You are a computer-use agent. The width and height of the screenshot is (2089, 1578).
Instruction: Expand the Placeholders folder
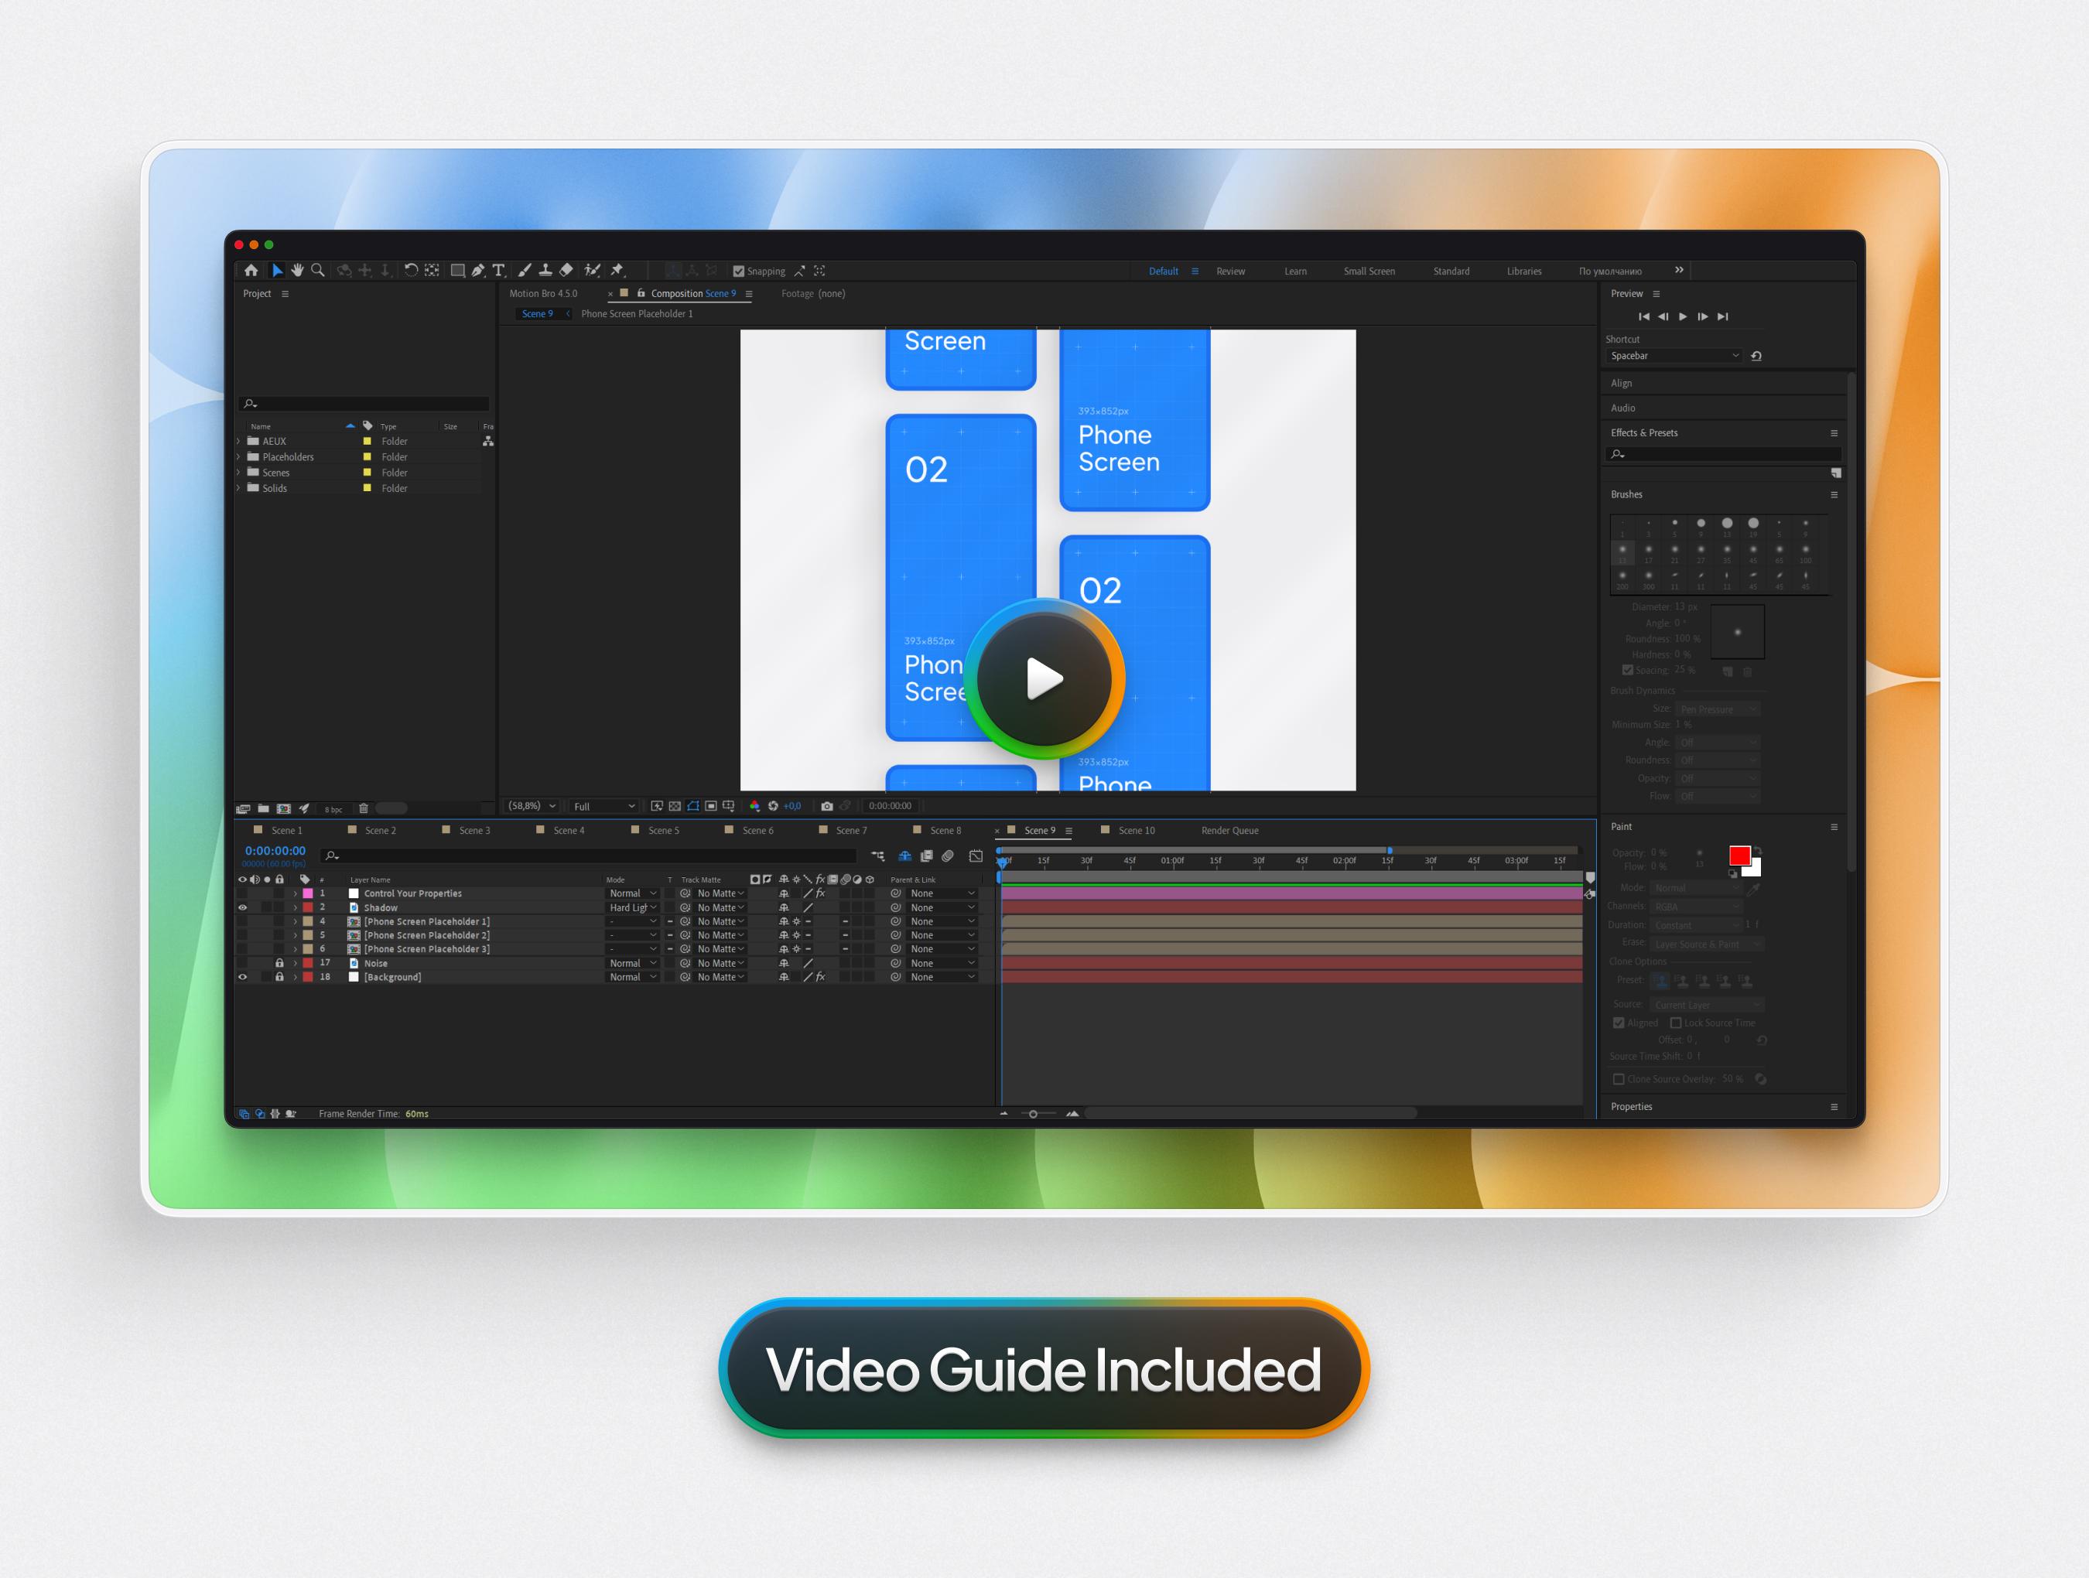(239, 457)
